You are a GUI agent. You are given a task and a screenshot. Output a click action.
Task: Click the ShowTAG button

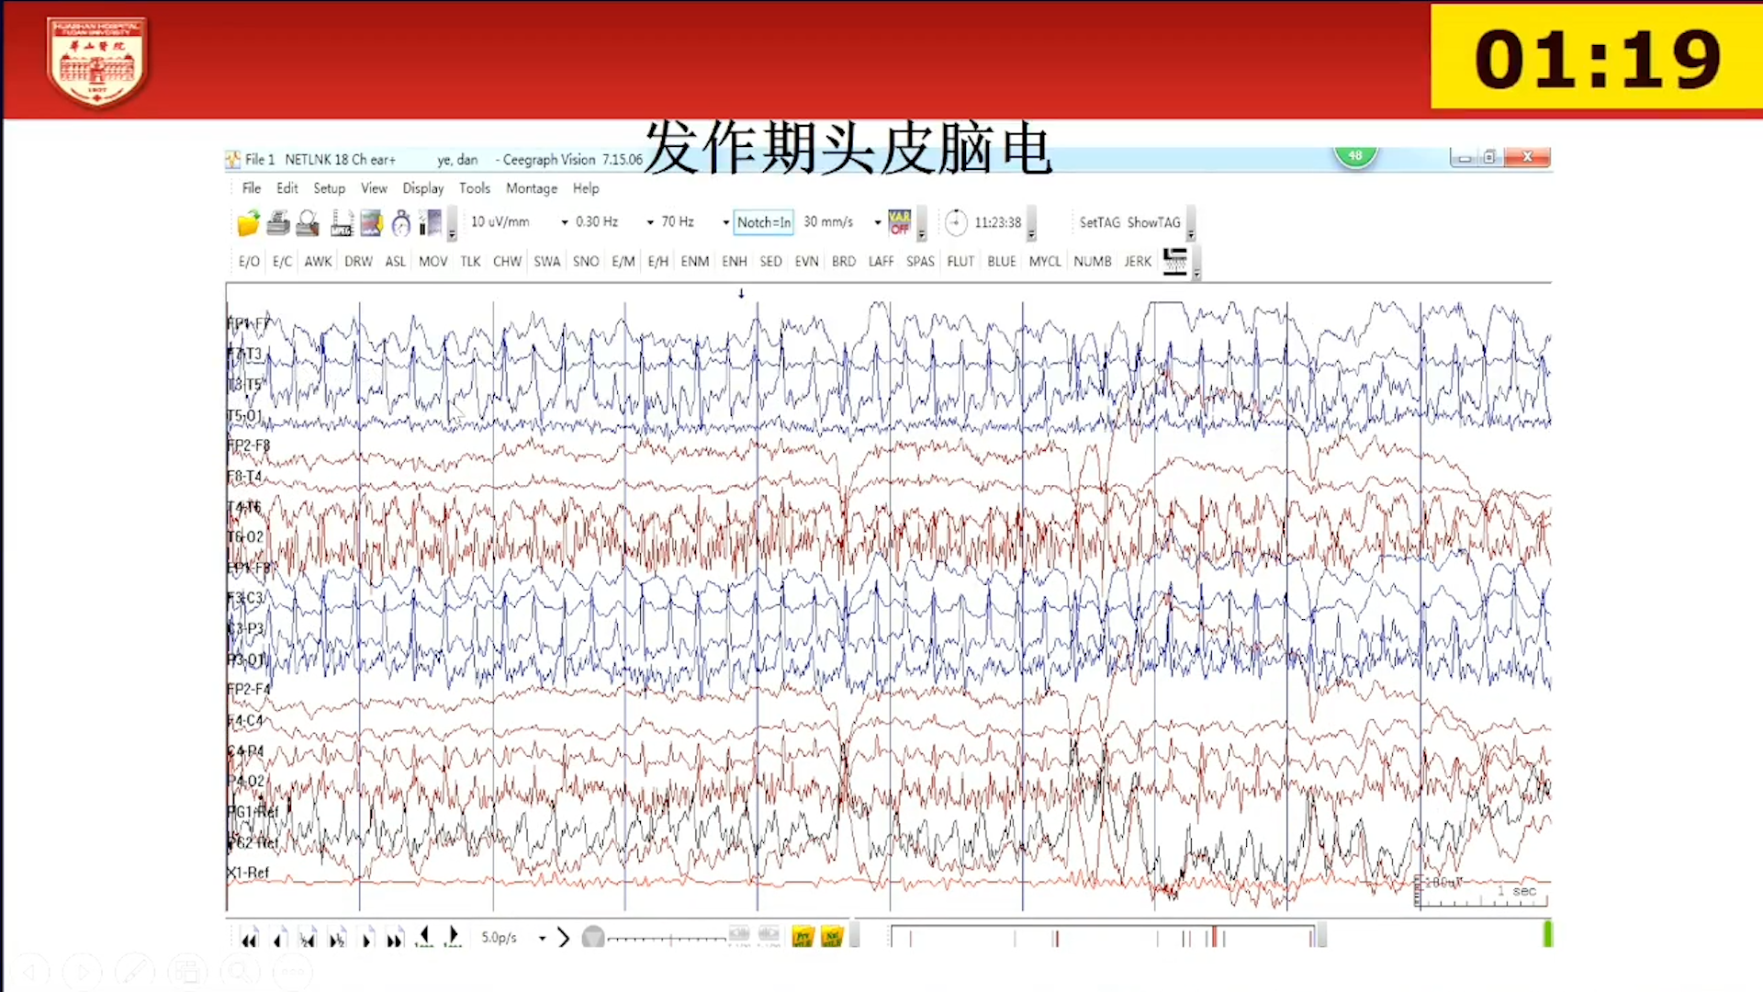coord(1153,222)
